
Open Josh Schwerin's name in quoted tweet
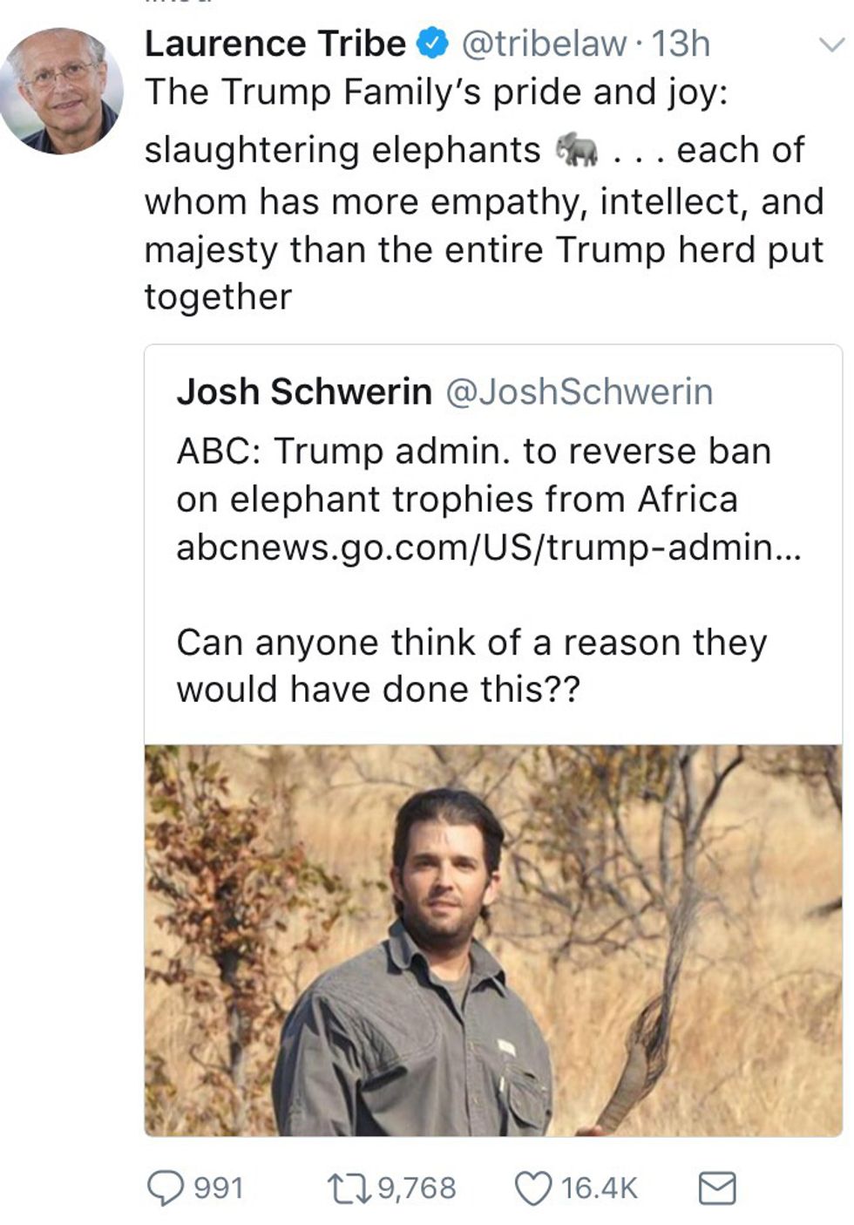coord(303,391)
